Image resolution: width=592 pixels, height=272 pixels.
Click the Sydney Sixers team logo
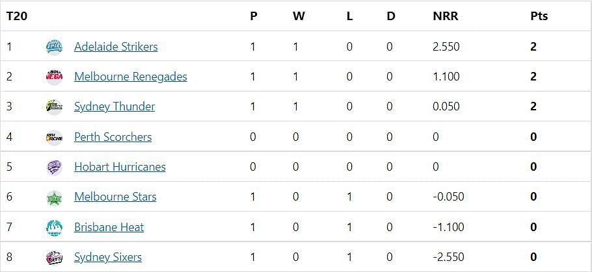click(54, 258)
